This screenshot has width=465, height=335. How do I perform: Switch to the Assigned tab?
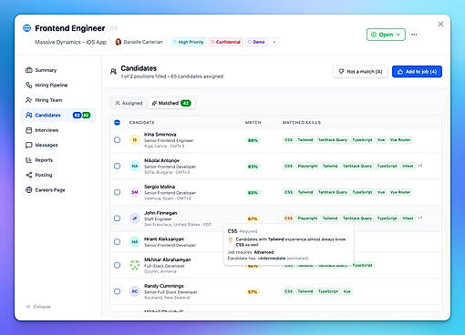tap(129, 103)
